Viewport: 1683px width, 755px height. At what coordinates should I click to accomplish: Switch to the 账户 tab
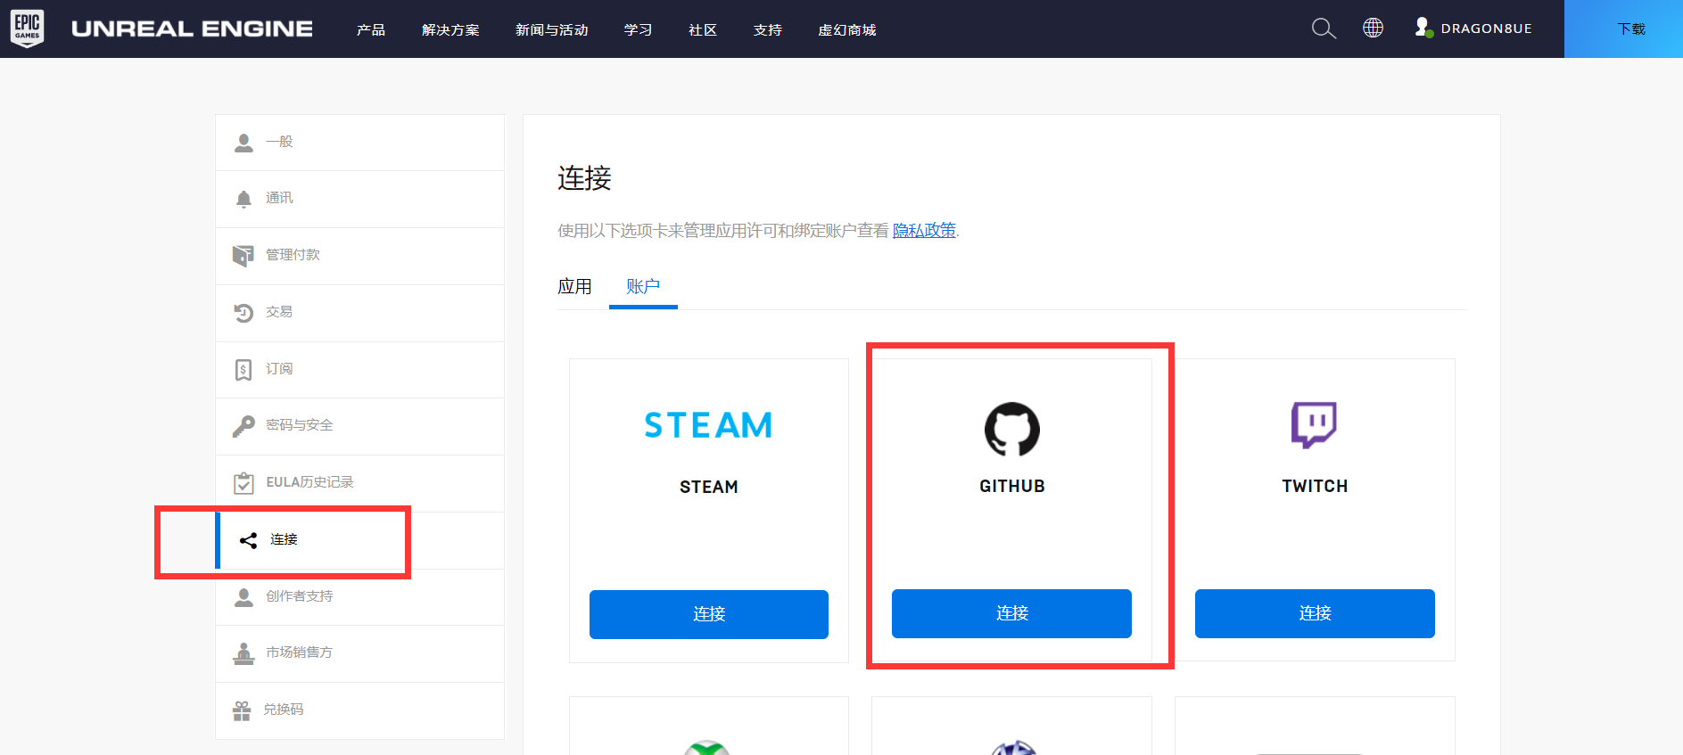coord(643,286)
